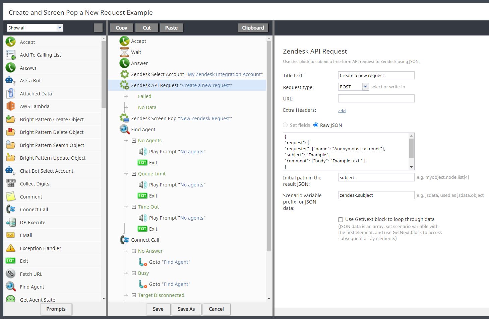Enable Use GetNext block checkbox
This screenshot has width=489, height=319.
click(x=341, y=220)
